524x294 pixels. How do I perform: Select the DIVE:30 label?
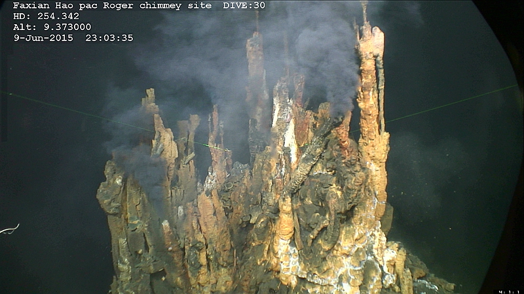click(244, 6)
